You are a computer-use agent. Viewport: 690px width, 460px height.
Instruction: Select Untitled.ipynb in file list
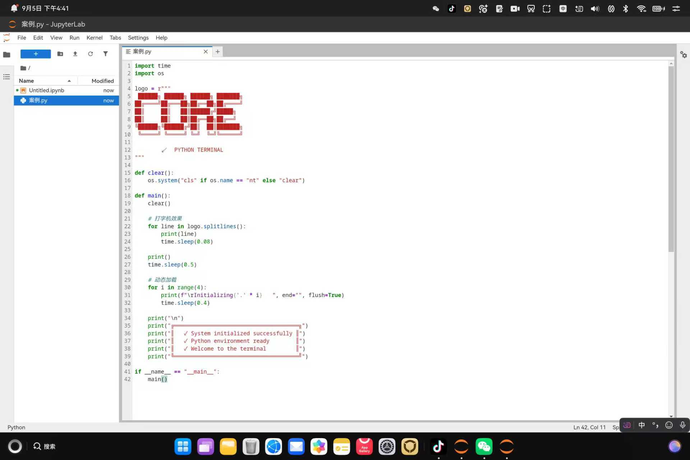pyautogui.click(x=66, y=90)
